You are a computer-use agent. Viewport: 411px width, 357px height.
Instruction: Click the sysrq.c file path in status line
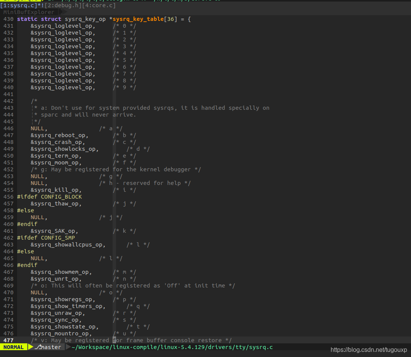[172, 347]
